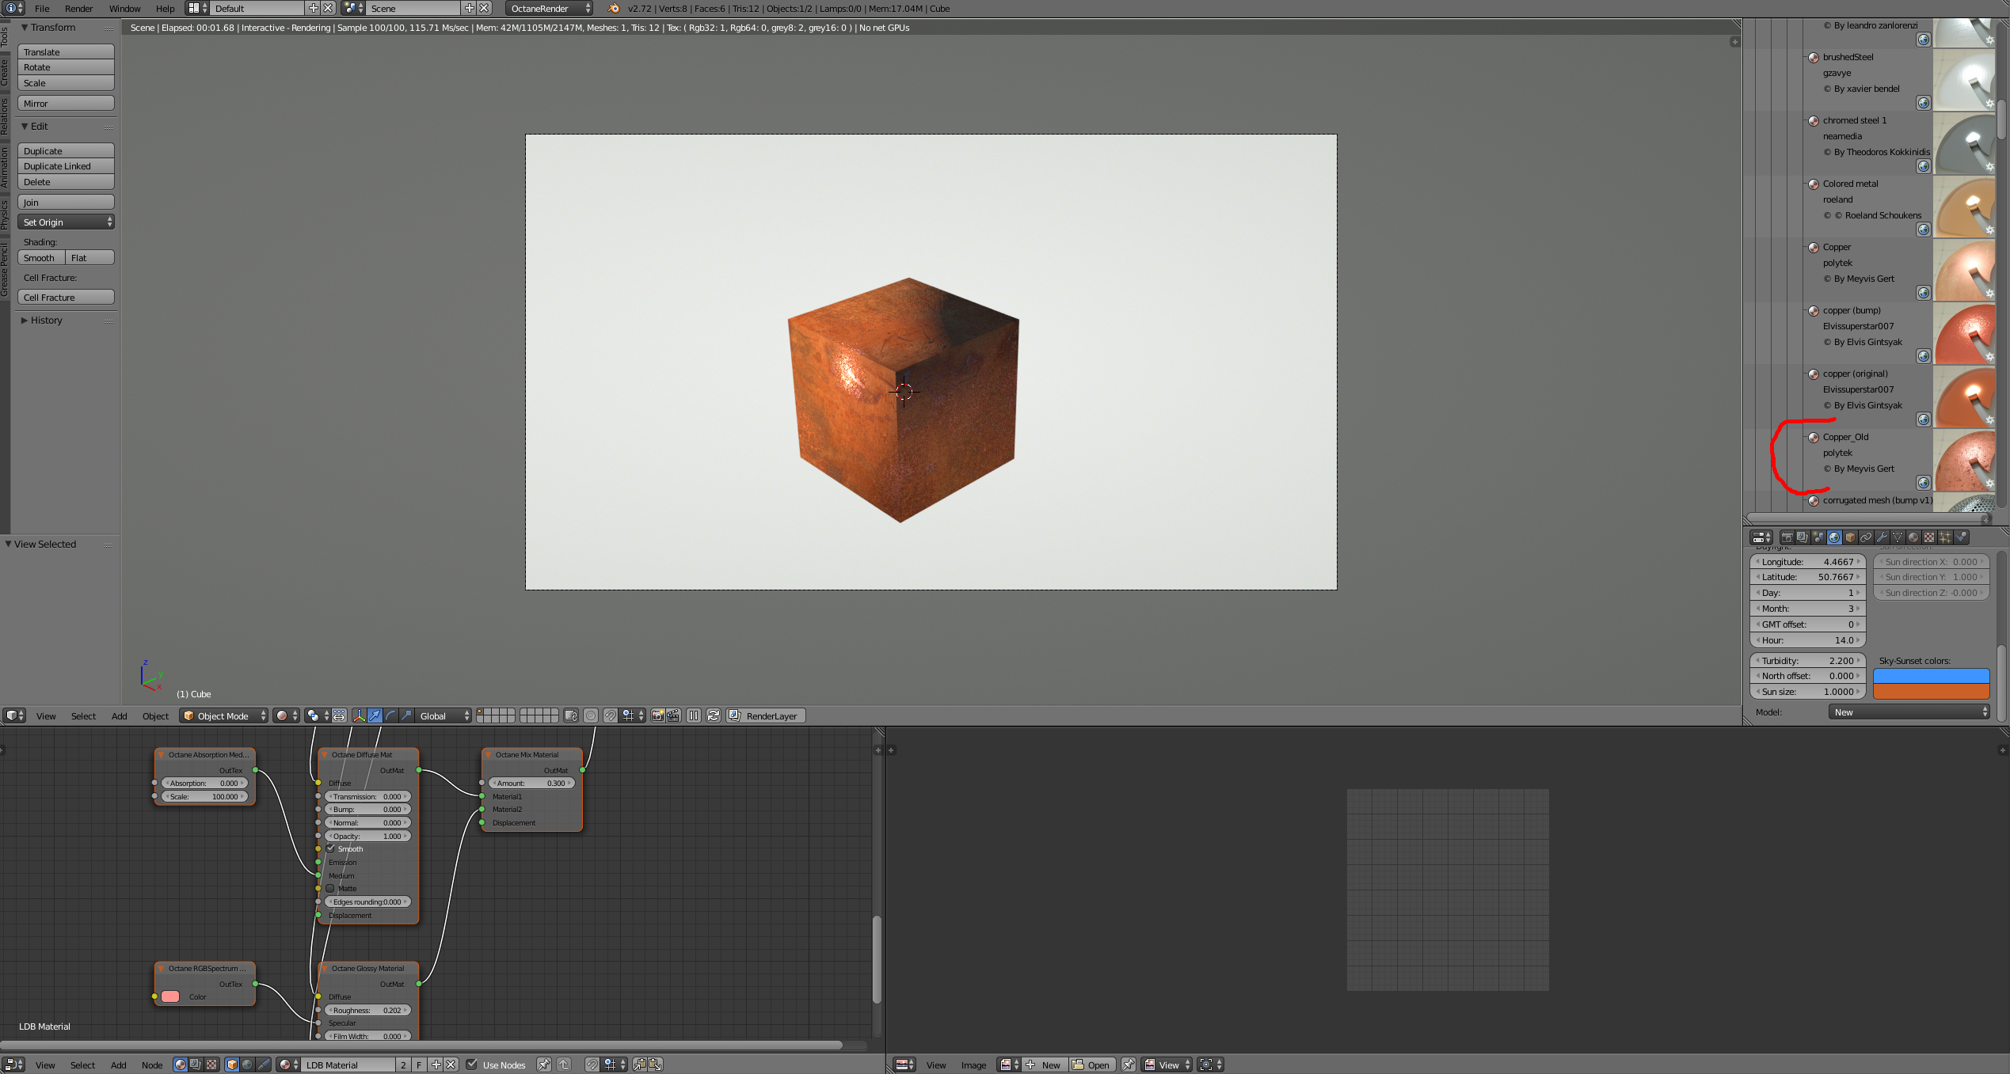Open the Particles properties tab
This screenshot has height=1074, width=2010.
point(1945,537)
